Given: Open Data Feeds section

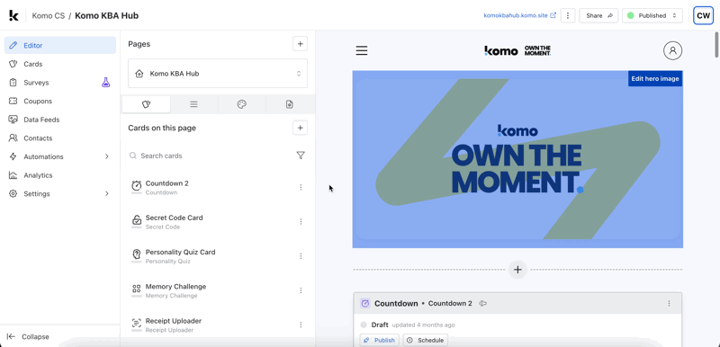Looking at the screenshot, I should click(x=60, y=120).
